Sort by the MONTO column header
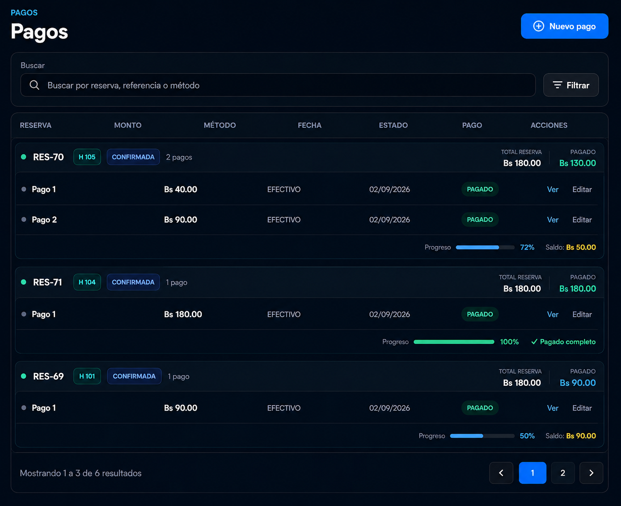Viewport: 621px width, 506px height. point(128,125)
